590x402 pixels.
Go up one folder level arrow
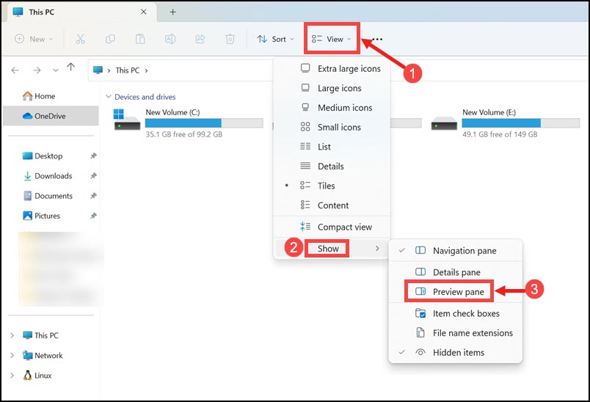coord(70,67)
